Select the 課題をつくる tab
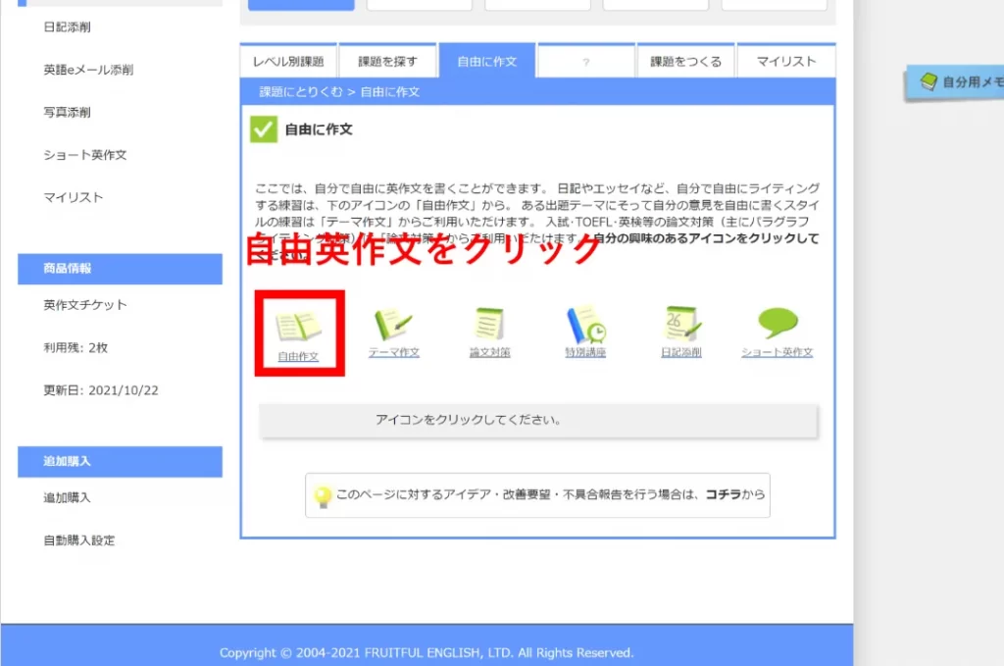 pos(685,60)
